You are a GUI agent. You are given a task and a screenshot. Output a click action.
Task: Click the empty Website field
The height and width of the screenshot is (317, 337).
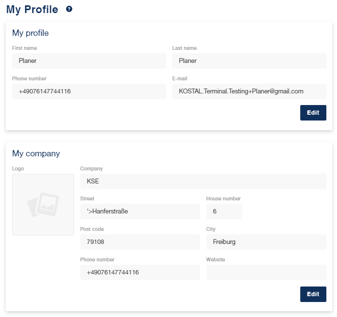266,272
